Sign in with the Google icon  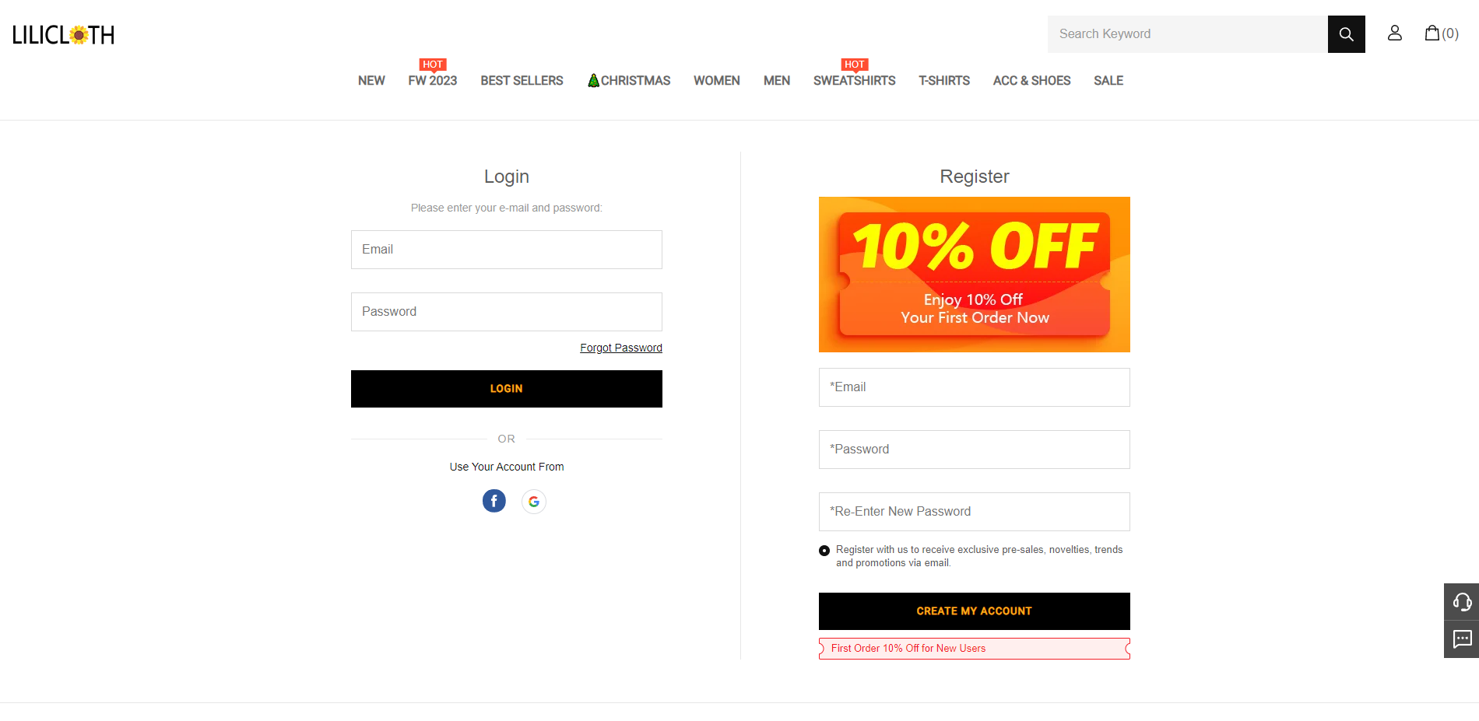[534, 502]
